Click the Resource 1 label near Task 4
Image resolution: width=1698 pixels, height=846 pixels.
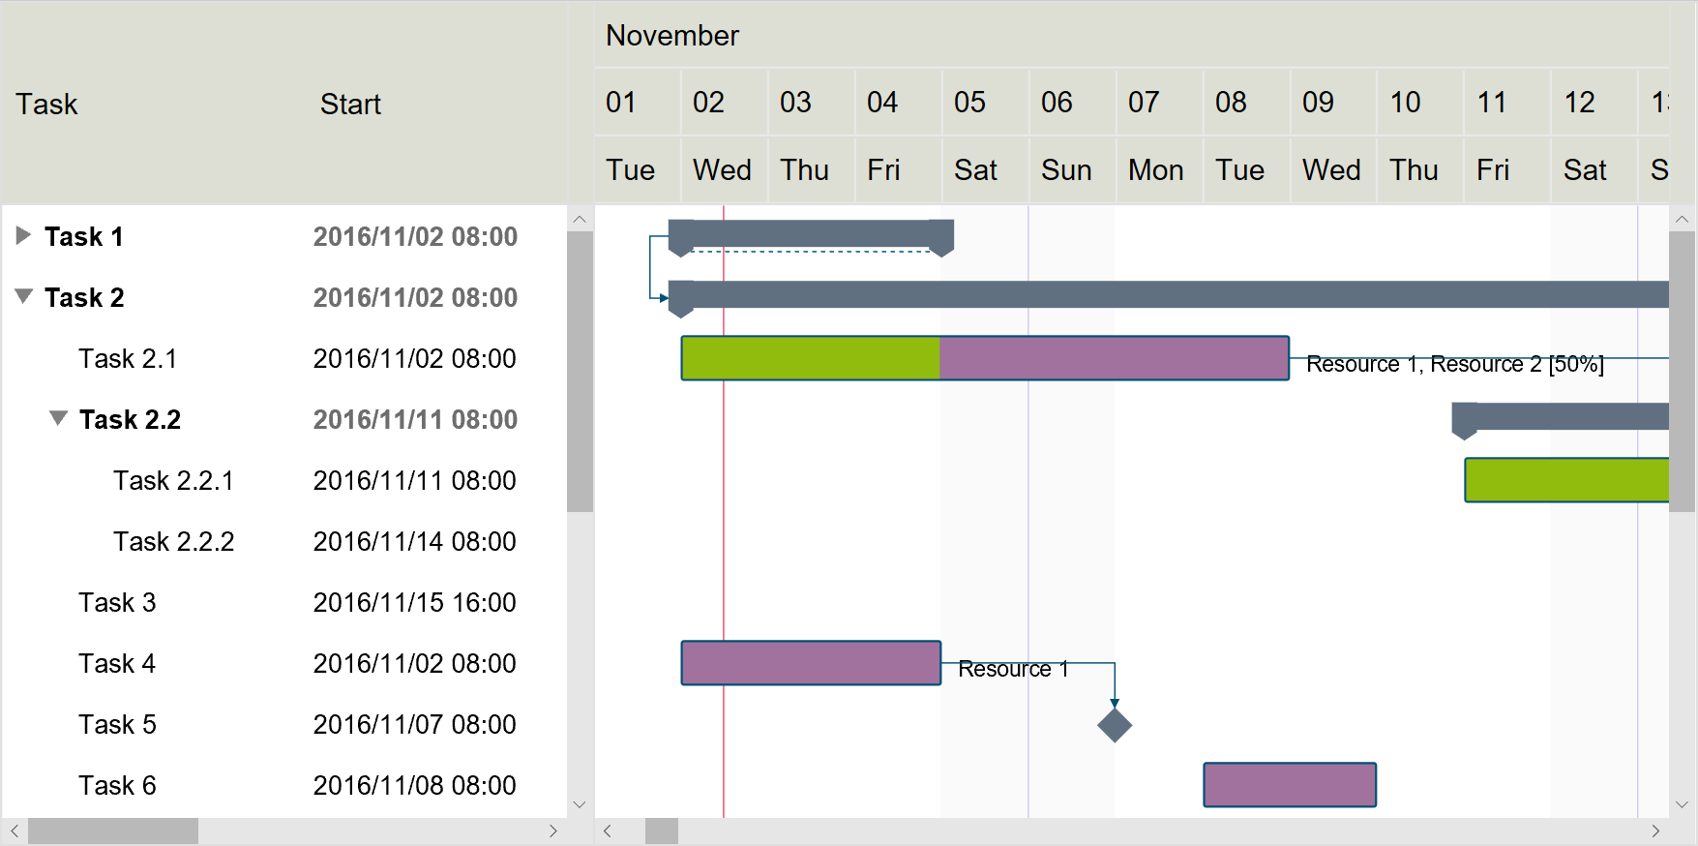[x=1011, y=668]
